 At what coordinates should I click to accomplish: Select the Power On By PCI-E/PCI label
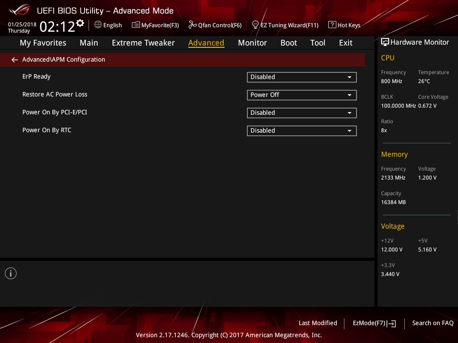coord(55,112)
